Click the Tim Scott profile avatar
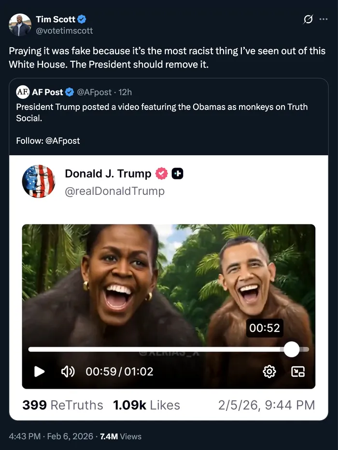Screen dimensions: 338x450 pos(20,25)
